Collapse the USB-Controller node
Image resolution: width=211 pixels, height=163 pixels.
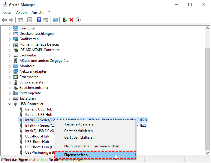tap(10, 104)
